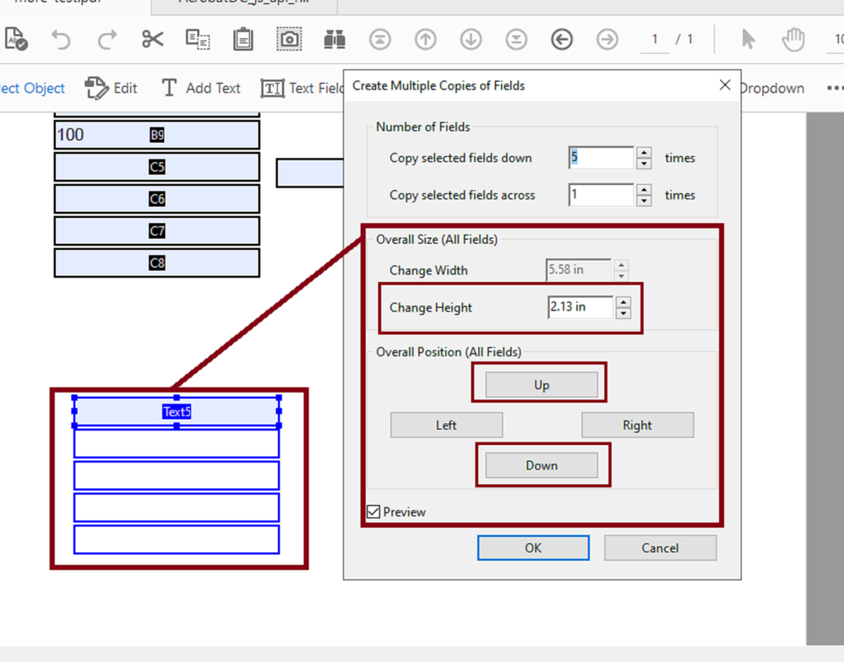Image resolution: width=844 pixels, height=662 pixels.
Task: Choose the Dropdown field tool
Action: (772, 88)
